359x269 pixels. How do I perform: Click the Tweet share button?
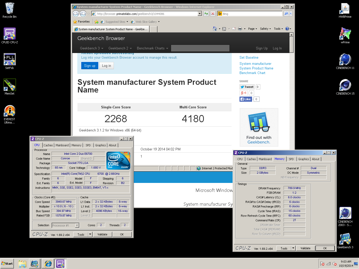[247, 87]
